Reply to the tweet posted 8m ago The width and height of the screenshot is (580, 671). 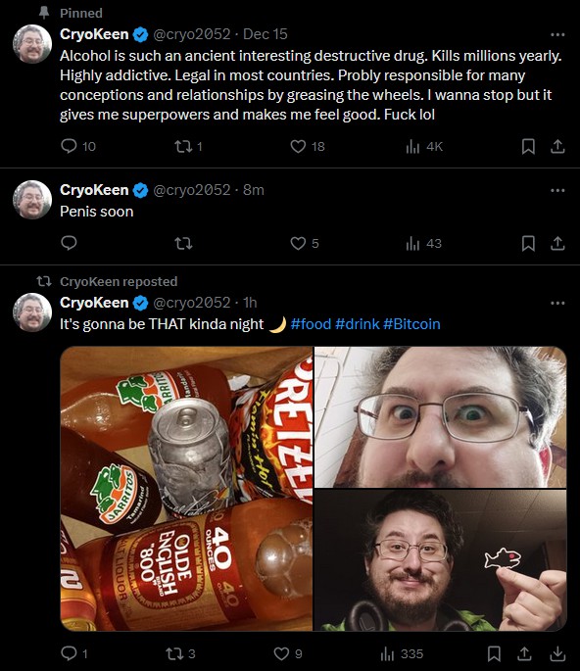(x=69, y=244)
